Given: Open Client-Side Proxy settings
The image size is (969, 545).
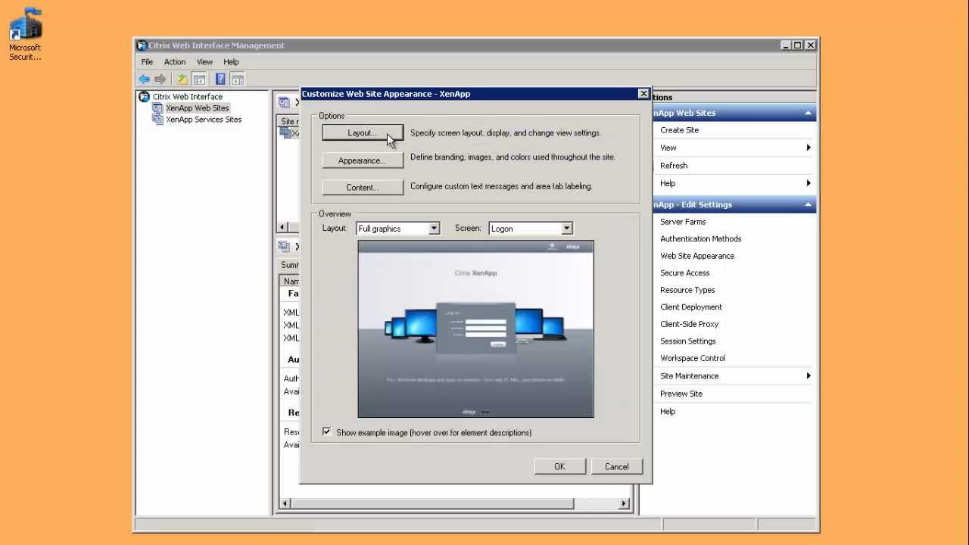Looking at the screenshot, I should (x=690, y=324).
